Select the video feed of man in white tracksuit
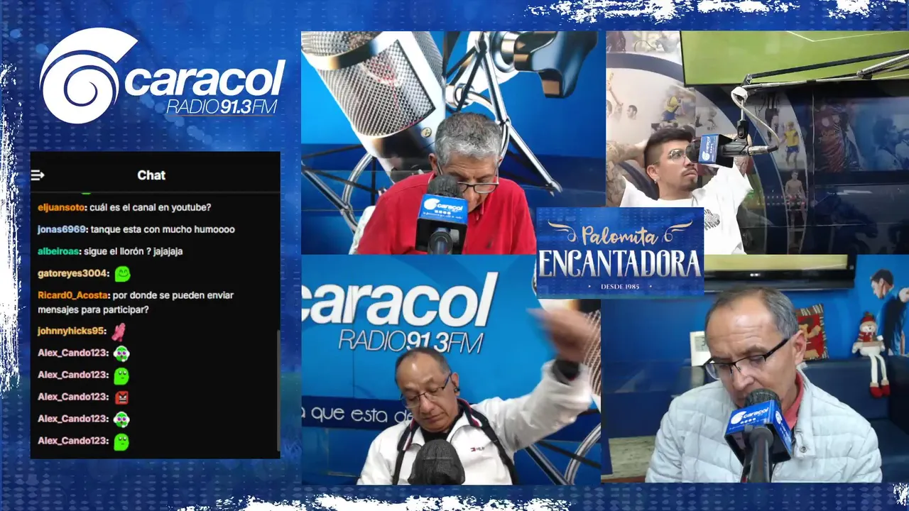This screenshot has width=909, height=511. coord(451,370)
